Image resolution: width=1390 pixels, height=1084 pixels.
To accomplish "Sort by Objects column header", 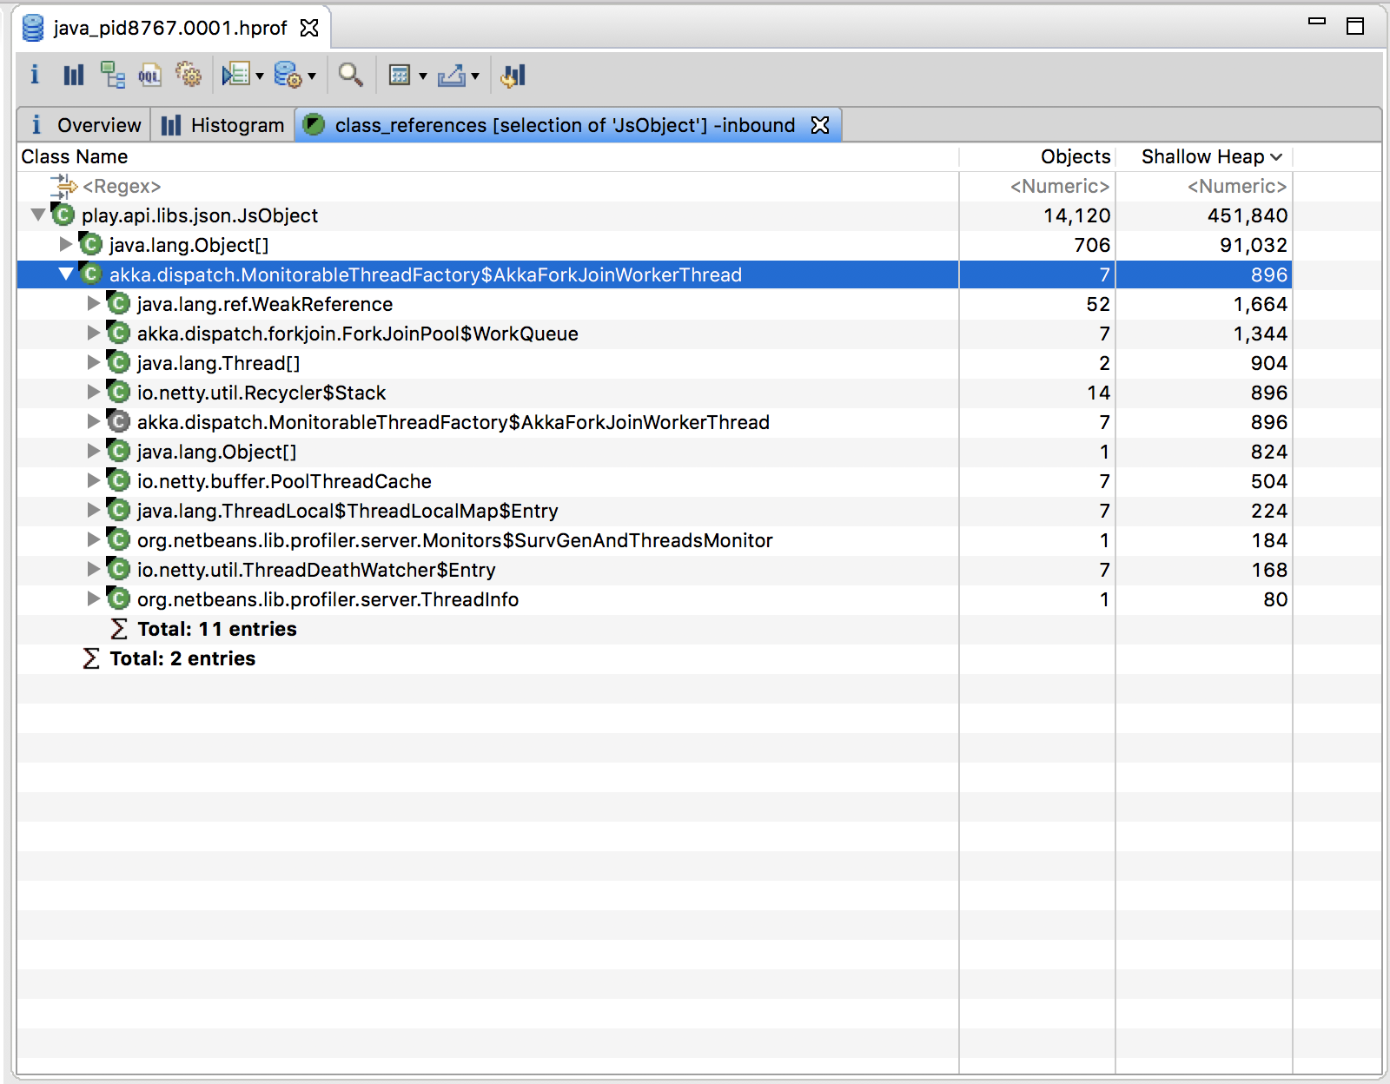I will (1036, 156).
